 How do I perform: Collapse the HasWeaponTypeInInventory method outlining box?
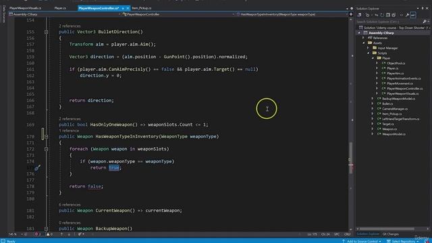(x=47, y=136)
